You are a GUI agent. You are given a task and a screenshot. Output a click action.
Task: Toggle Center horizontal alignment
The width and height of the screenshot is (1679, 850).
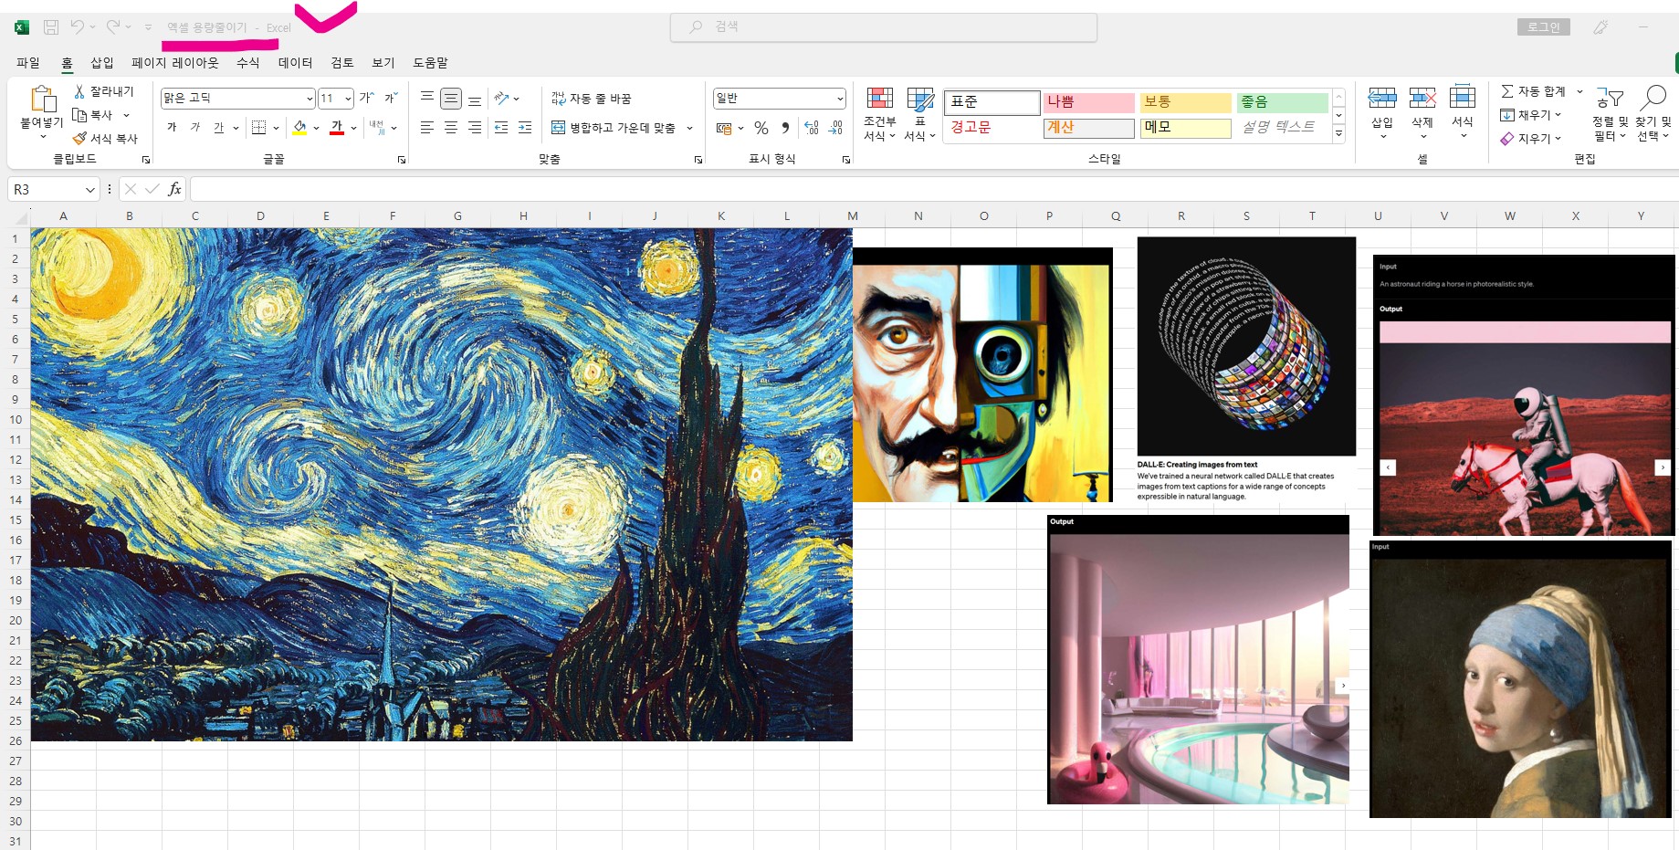pos(451,128)
